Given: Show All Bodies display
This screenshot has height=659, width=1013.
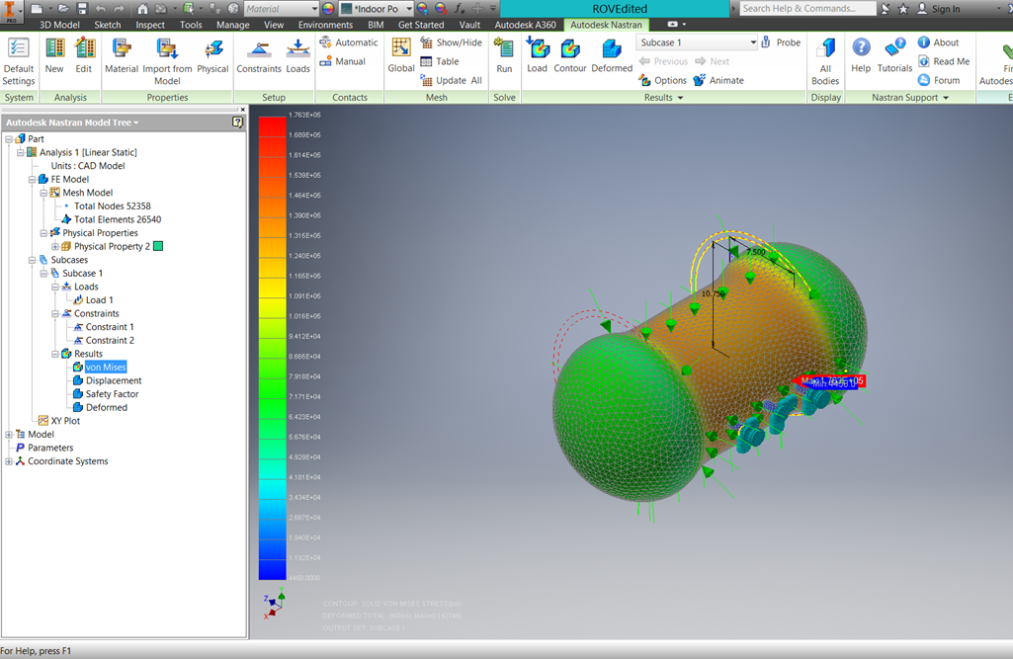Looking at the screenshot, I should coord(825,61).
